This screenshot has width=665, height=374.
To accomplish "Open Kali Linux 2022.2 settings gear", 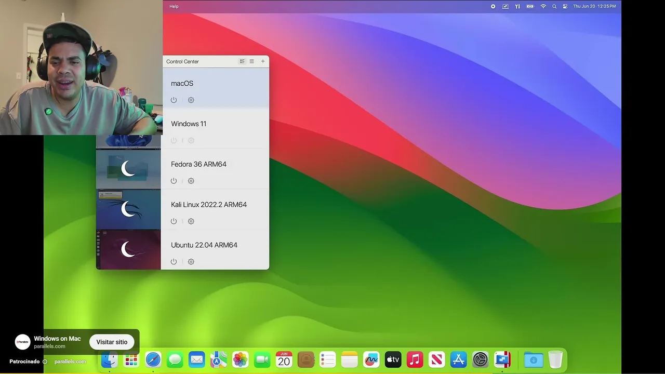I will click(x=191, y=221).
